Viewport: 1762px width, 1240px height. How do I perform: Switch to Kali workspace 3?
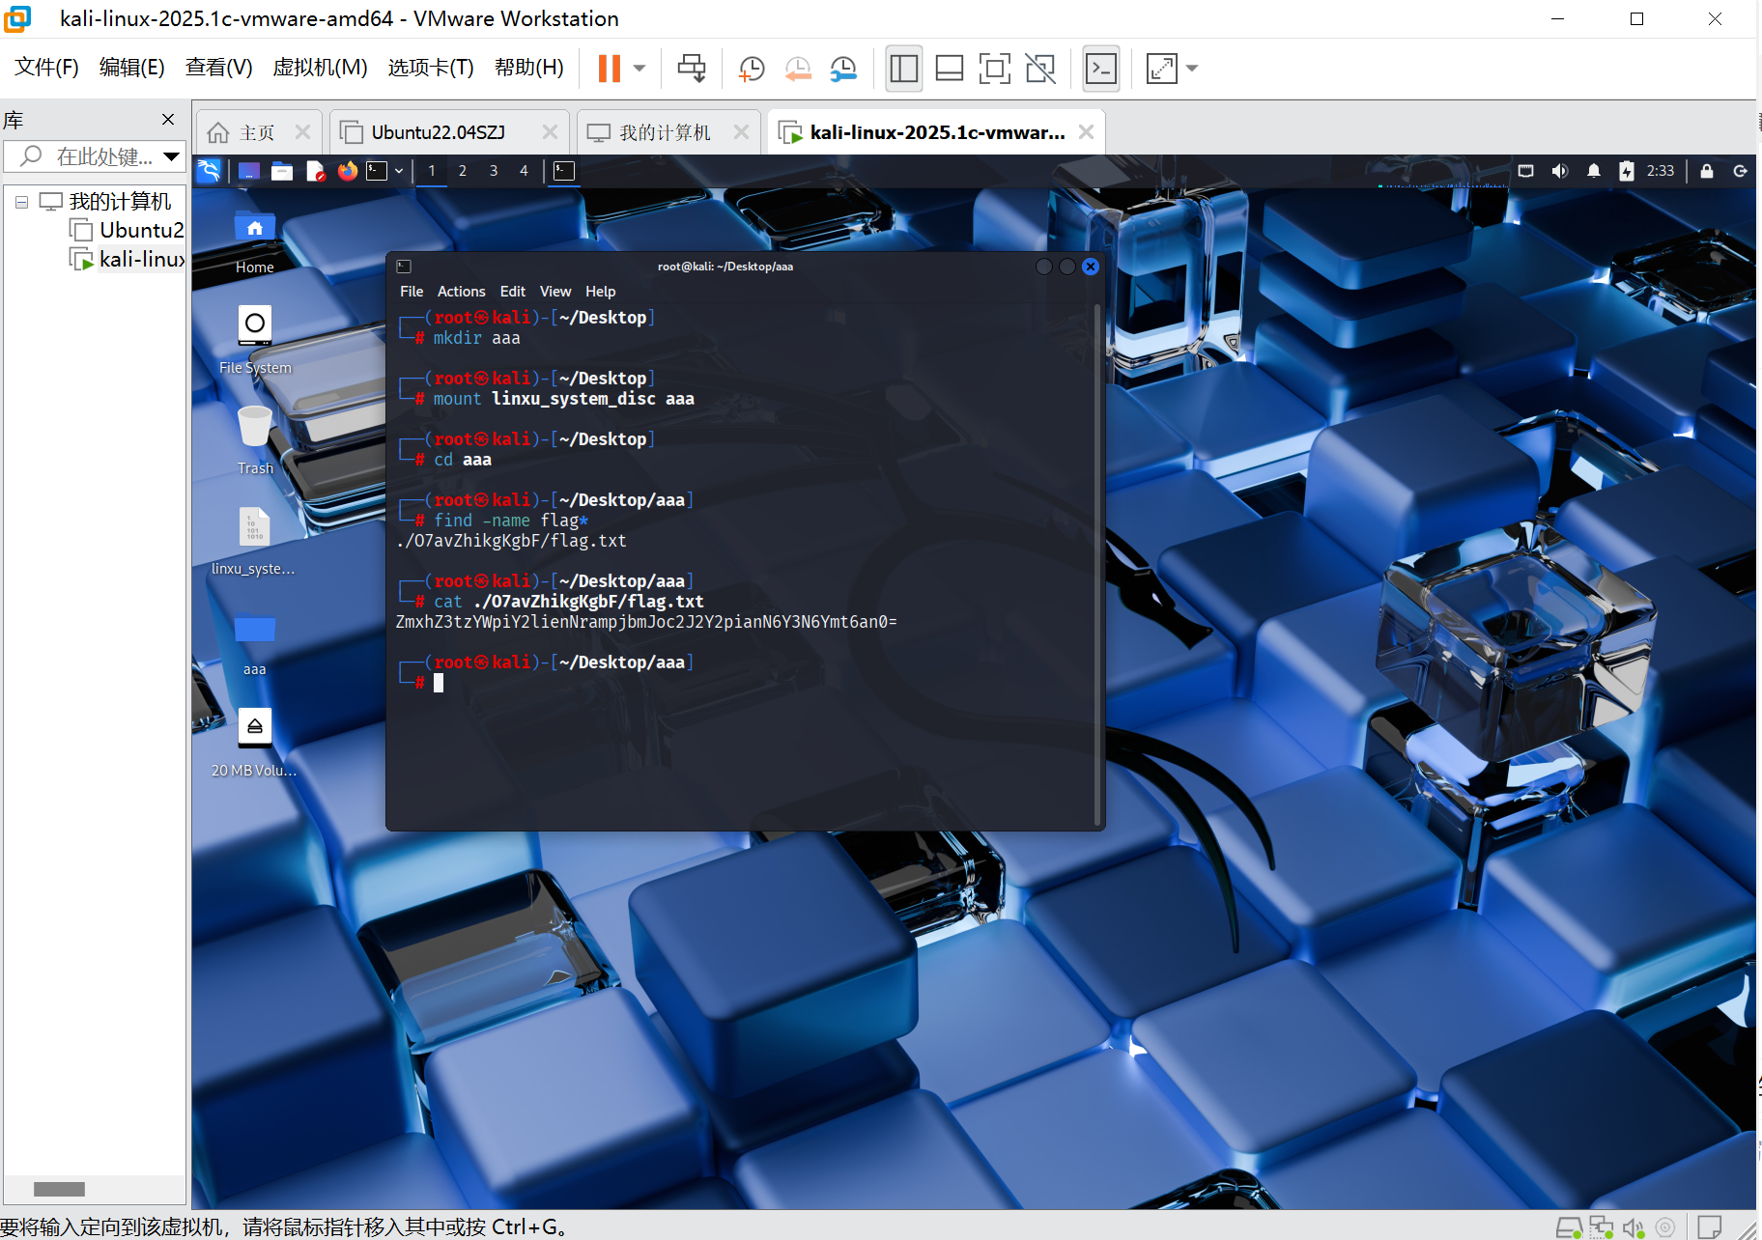(x=494, y=171)
